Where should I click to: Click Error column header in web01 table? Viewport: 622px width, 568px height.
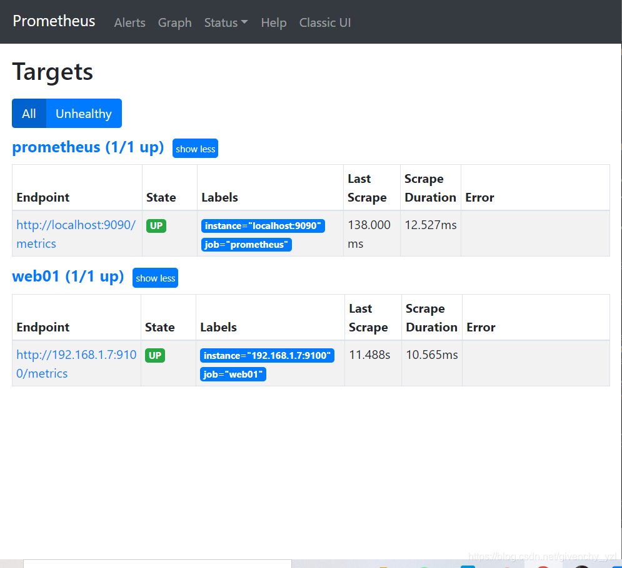pos(481,327)
